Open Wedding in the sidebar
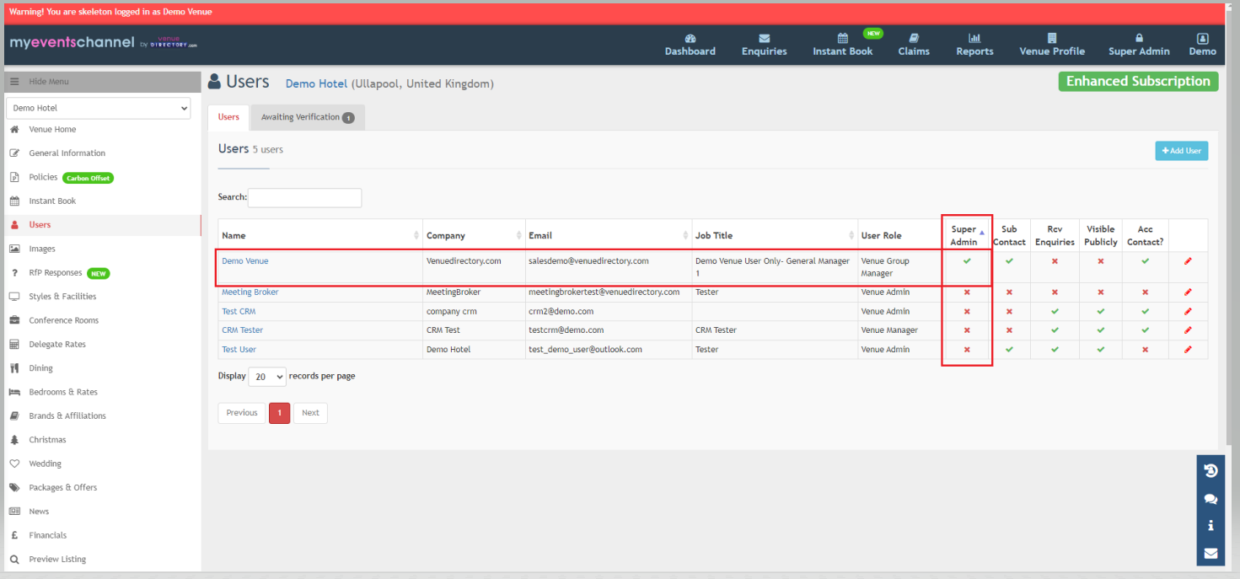 pyautogui.click(x=45, y=464)
